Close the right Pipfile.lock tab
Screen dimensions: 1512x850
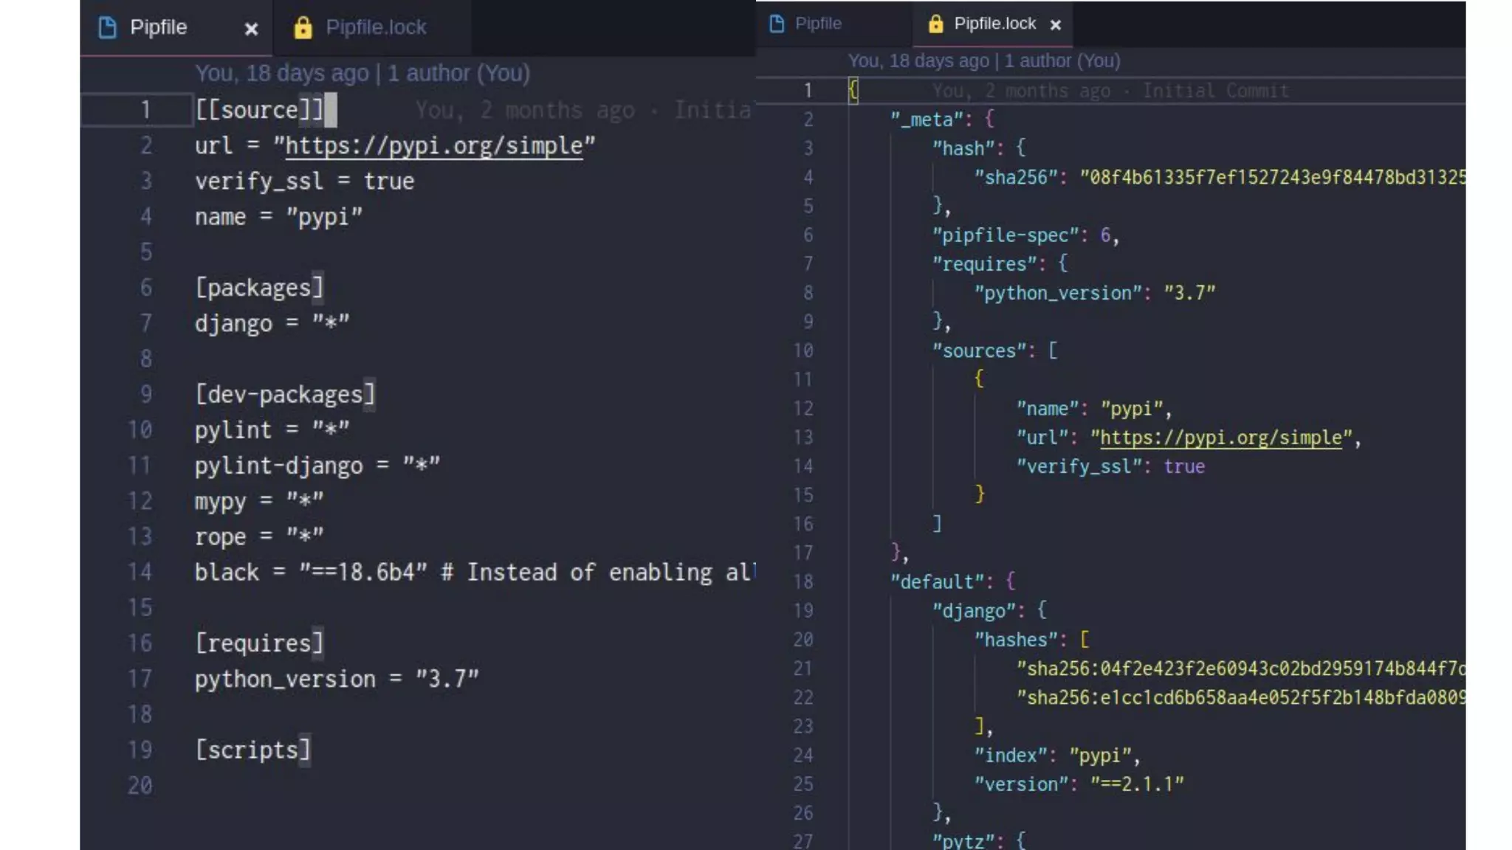coord(1056,24)
